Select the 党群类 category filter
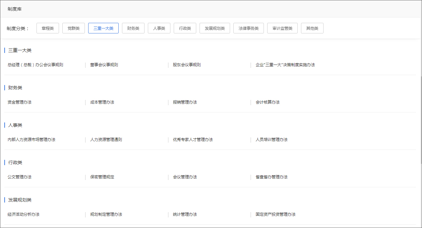The height and width of the screenshot is (228, 422). click(x=73, y=28)
